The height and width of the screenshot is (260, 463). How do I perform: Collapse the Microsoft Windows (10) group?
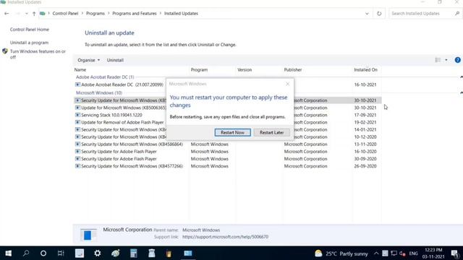pos(462,93)
